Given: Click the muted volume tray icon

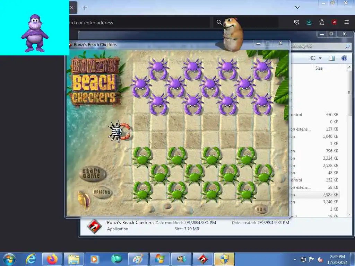Looking at the screenshot, I should click(320, 259).
